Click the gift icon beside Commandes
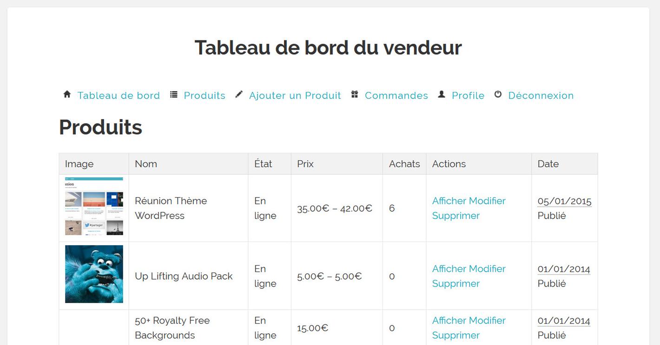Image resolution: width=660 pixels, height=345 pixels. pos(355,94)
